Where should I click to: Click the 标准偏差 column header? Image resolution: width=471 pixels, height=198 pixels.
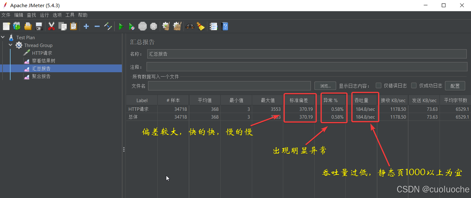pos(299,100)
